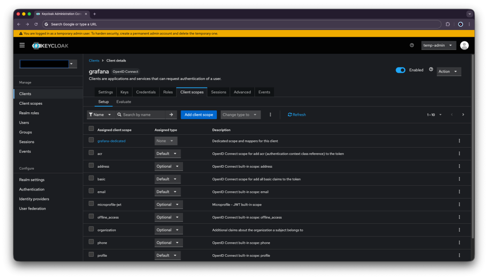This screenshot has width=488, height=279.
Task: Open the grafana-dedicated scope link
Action: 111,141
